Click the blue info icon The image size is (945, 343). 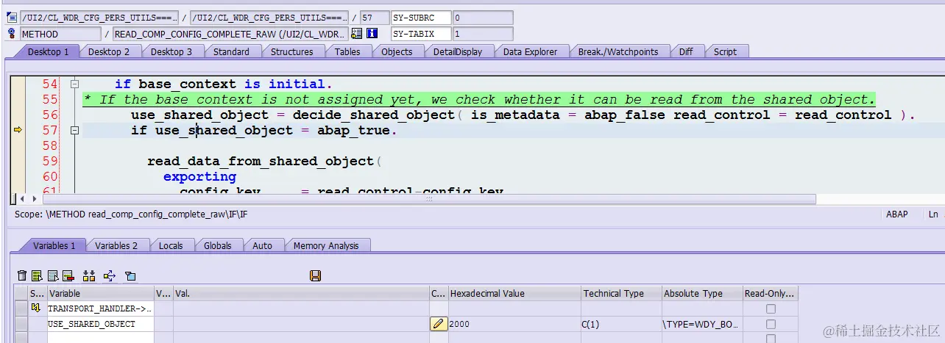pos(372,34)
